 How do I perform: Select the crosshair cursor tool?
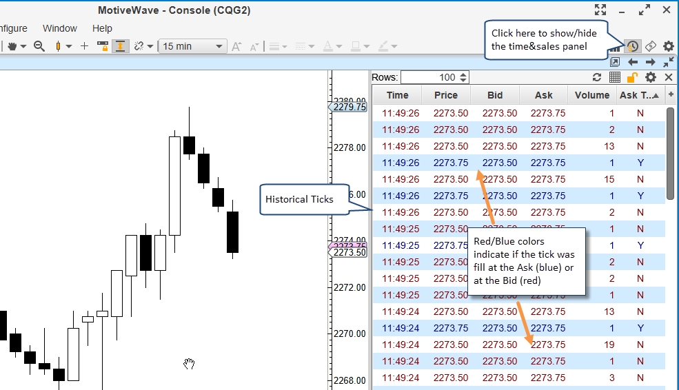[84, 46]
